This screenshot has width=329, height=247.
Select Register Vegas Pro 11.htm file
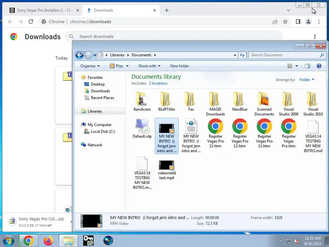[215, 133]
